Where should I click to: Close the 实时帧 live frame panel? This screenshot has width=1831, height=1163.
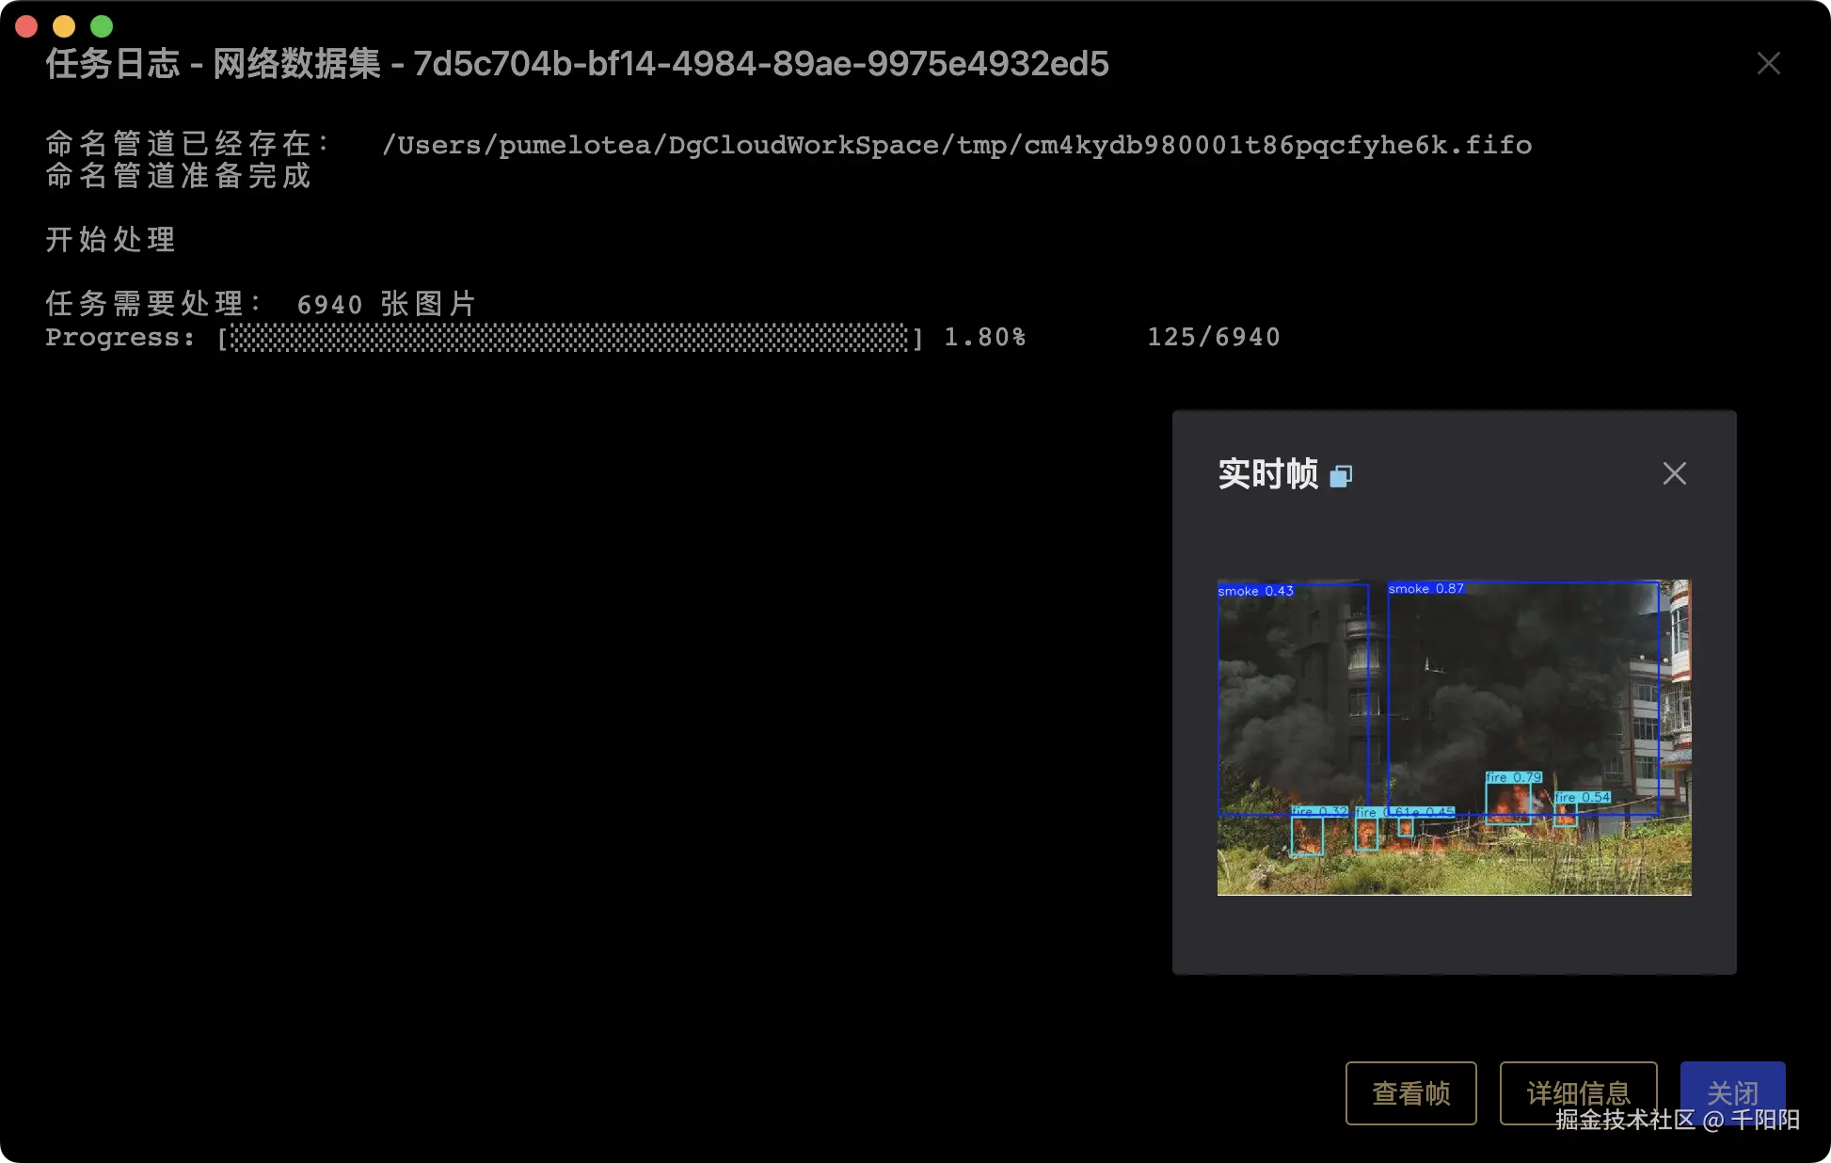point(1674,473)
